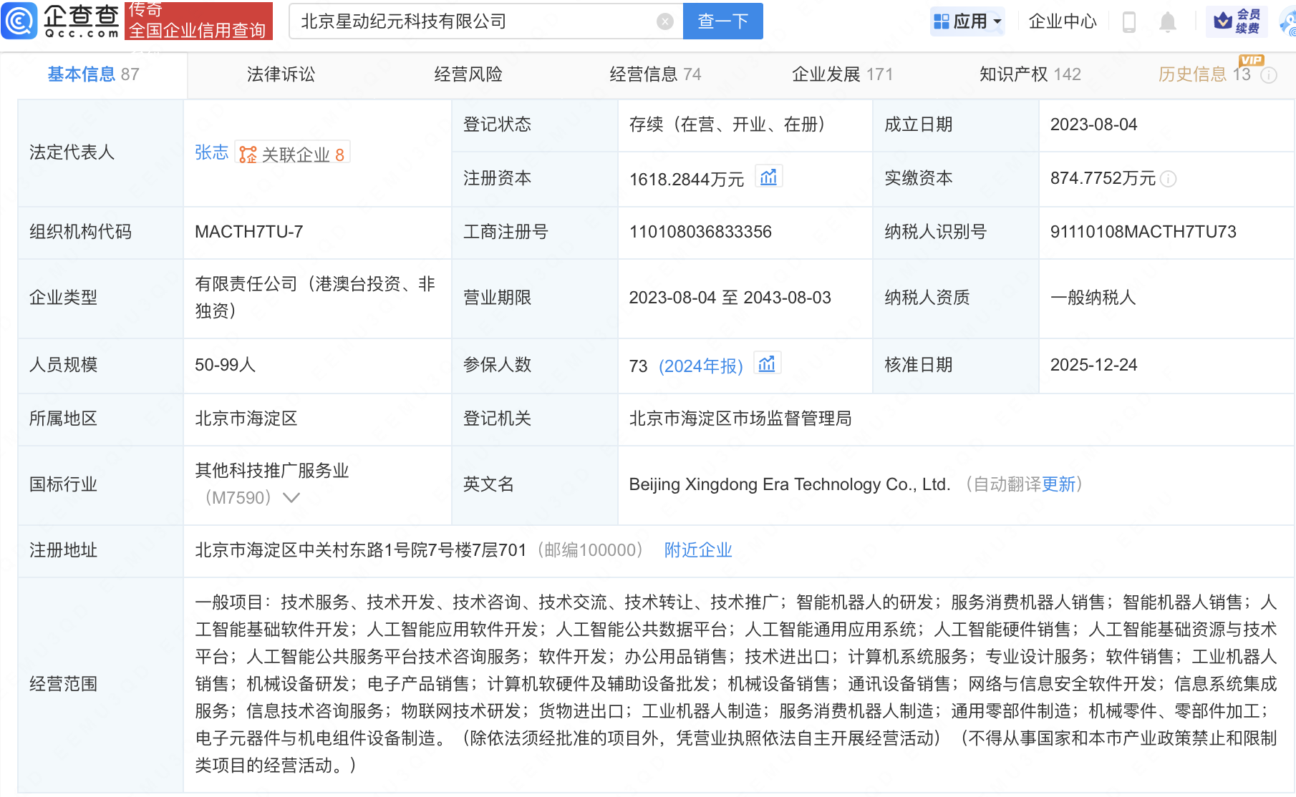Click the 附近企业 nearby companies link
The image size is (1296, 797).
698,550
